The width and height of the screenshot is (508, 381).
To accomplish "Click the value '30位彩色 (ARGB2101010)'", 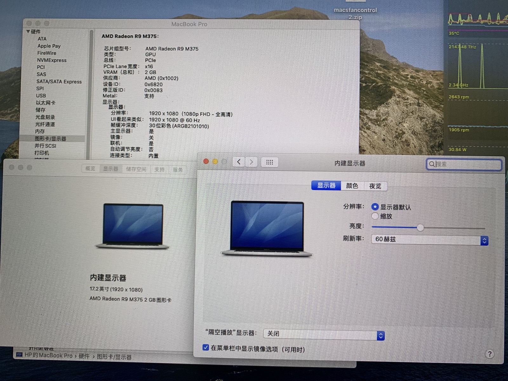I will click(179, 126).
